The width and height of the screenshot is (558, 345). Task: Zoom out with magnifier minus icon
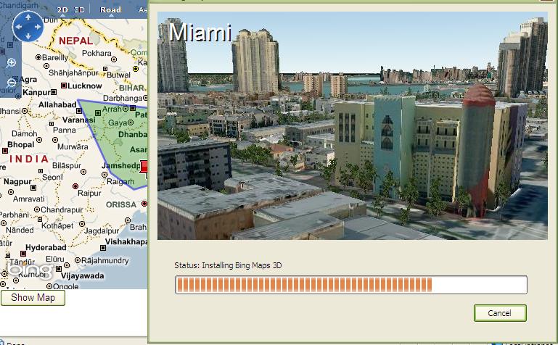[x=11, y=83]
